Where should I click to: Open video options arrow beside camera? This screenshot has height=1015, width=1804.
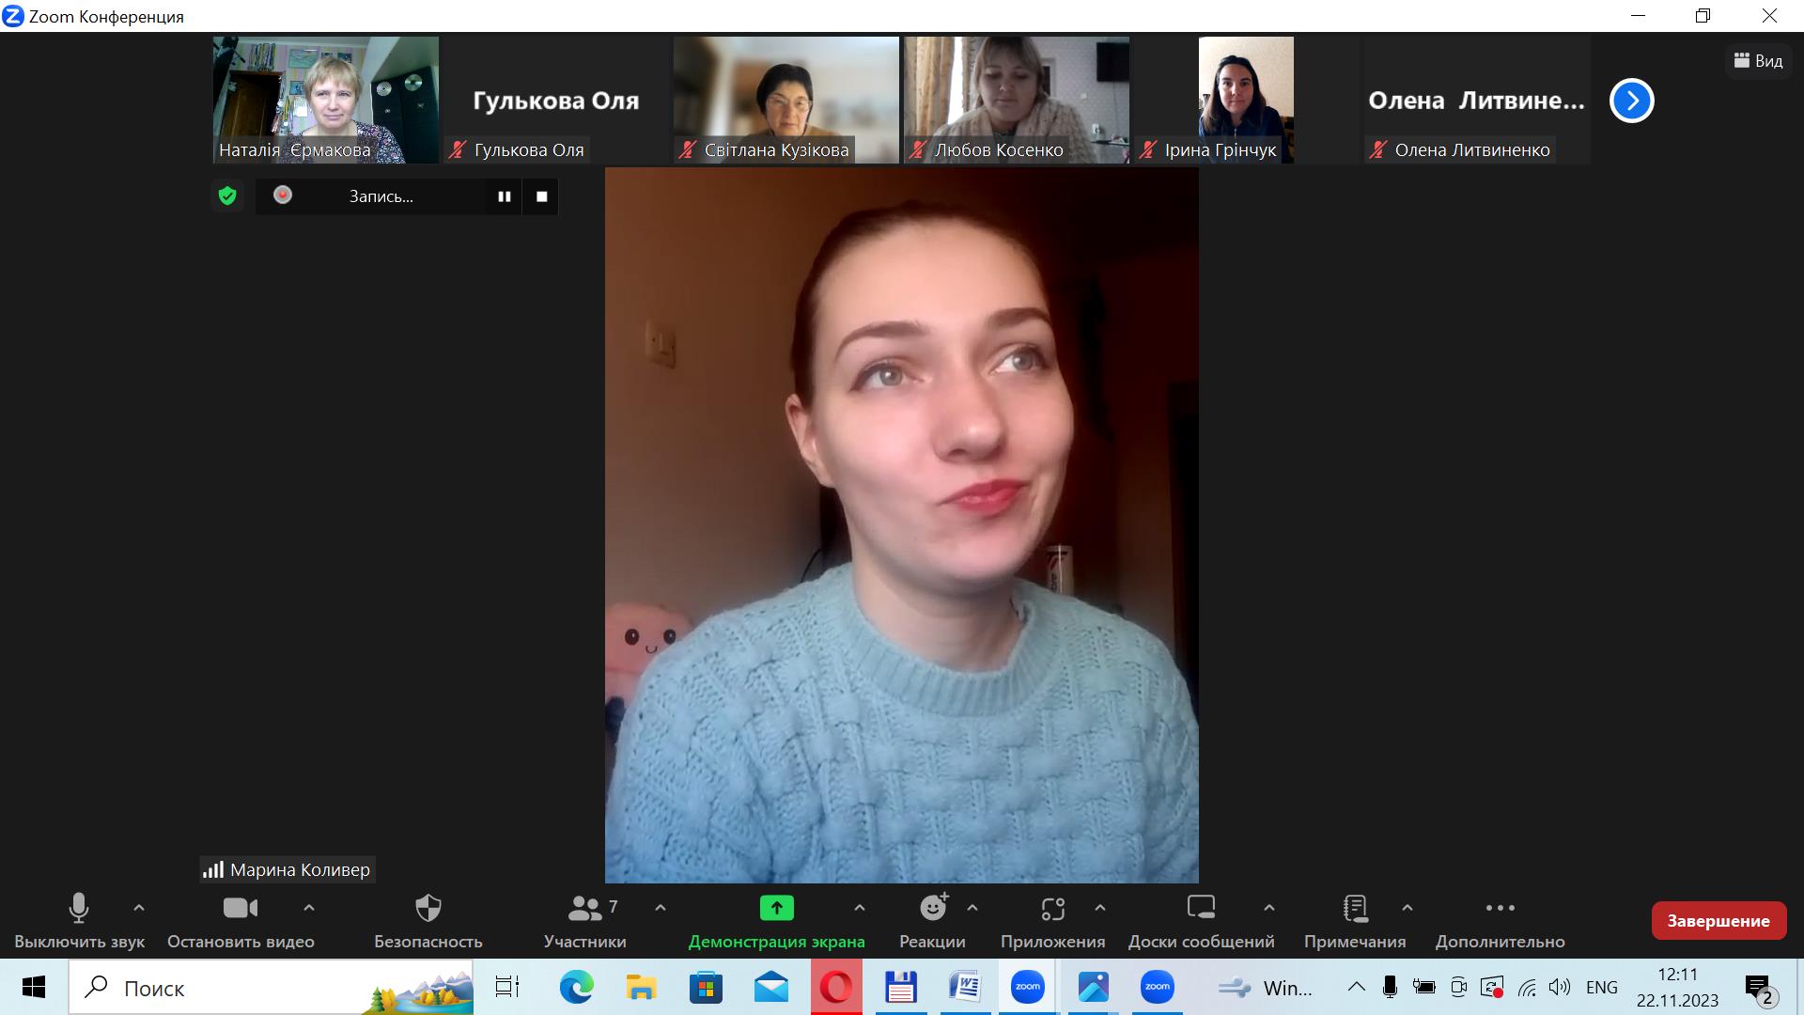pos(309,908)
